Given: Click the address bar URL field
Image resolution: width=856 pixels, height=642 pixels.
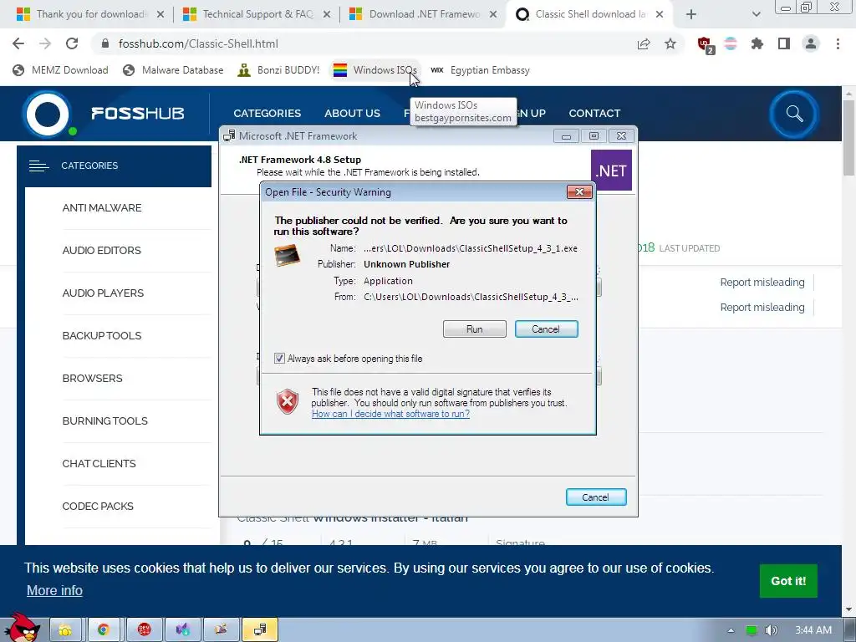Looking at the screenshot, I should (x=360, y=43).
